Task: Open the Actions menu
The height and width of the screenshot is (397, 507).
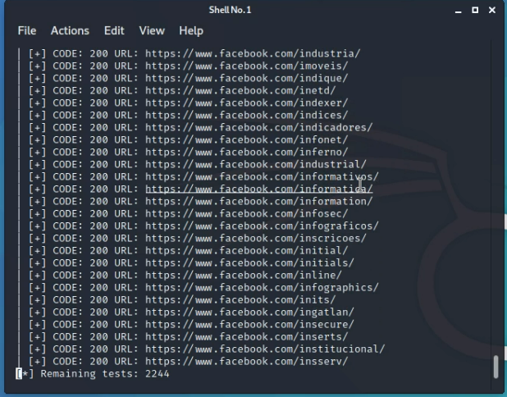Action: (70, 30)
